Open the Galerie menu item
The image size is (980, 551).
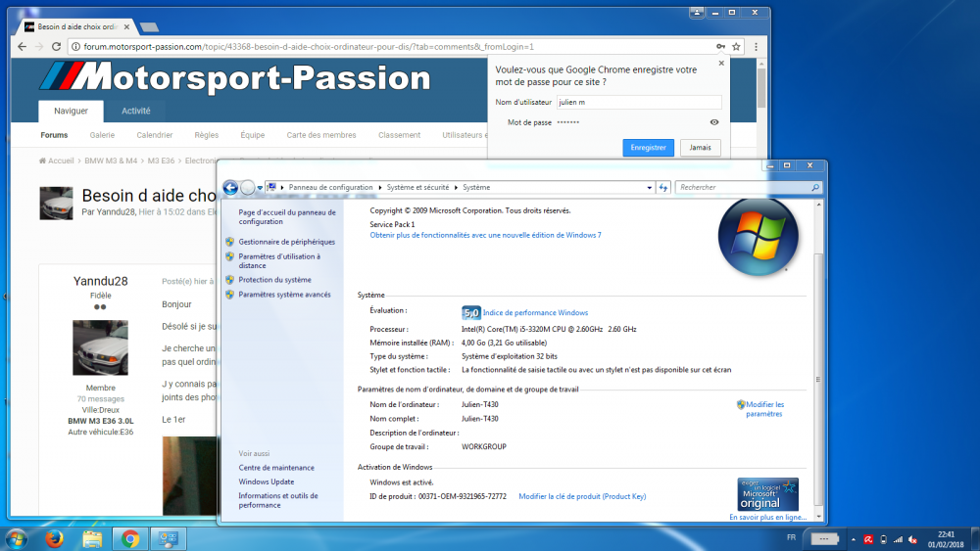102,135
